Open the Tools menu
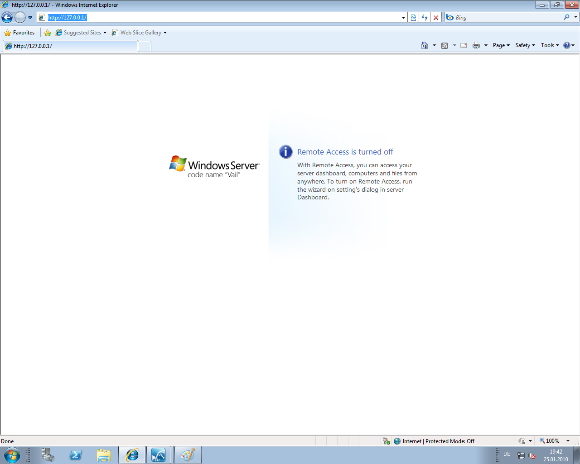Image resolution: width=580 pixels, height=464 pixels. [x=550, y=45]
